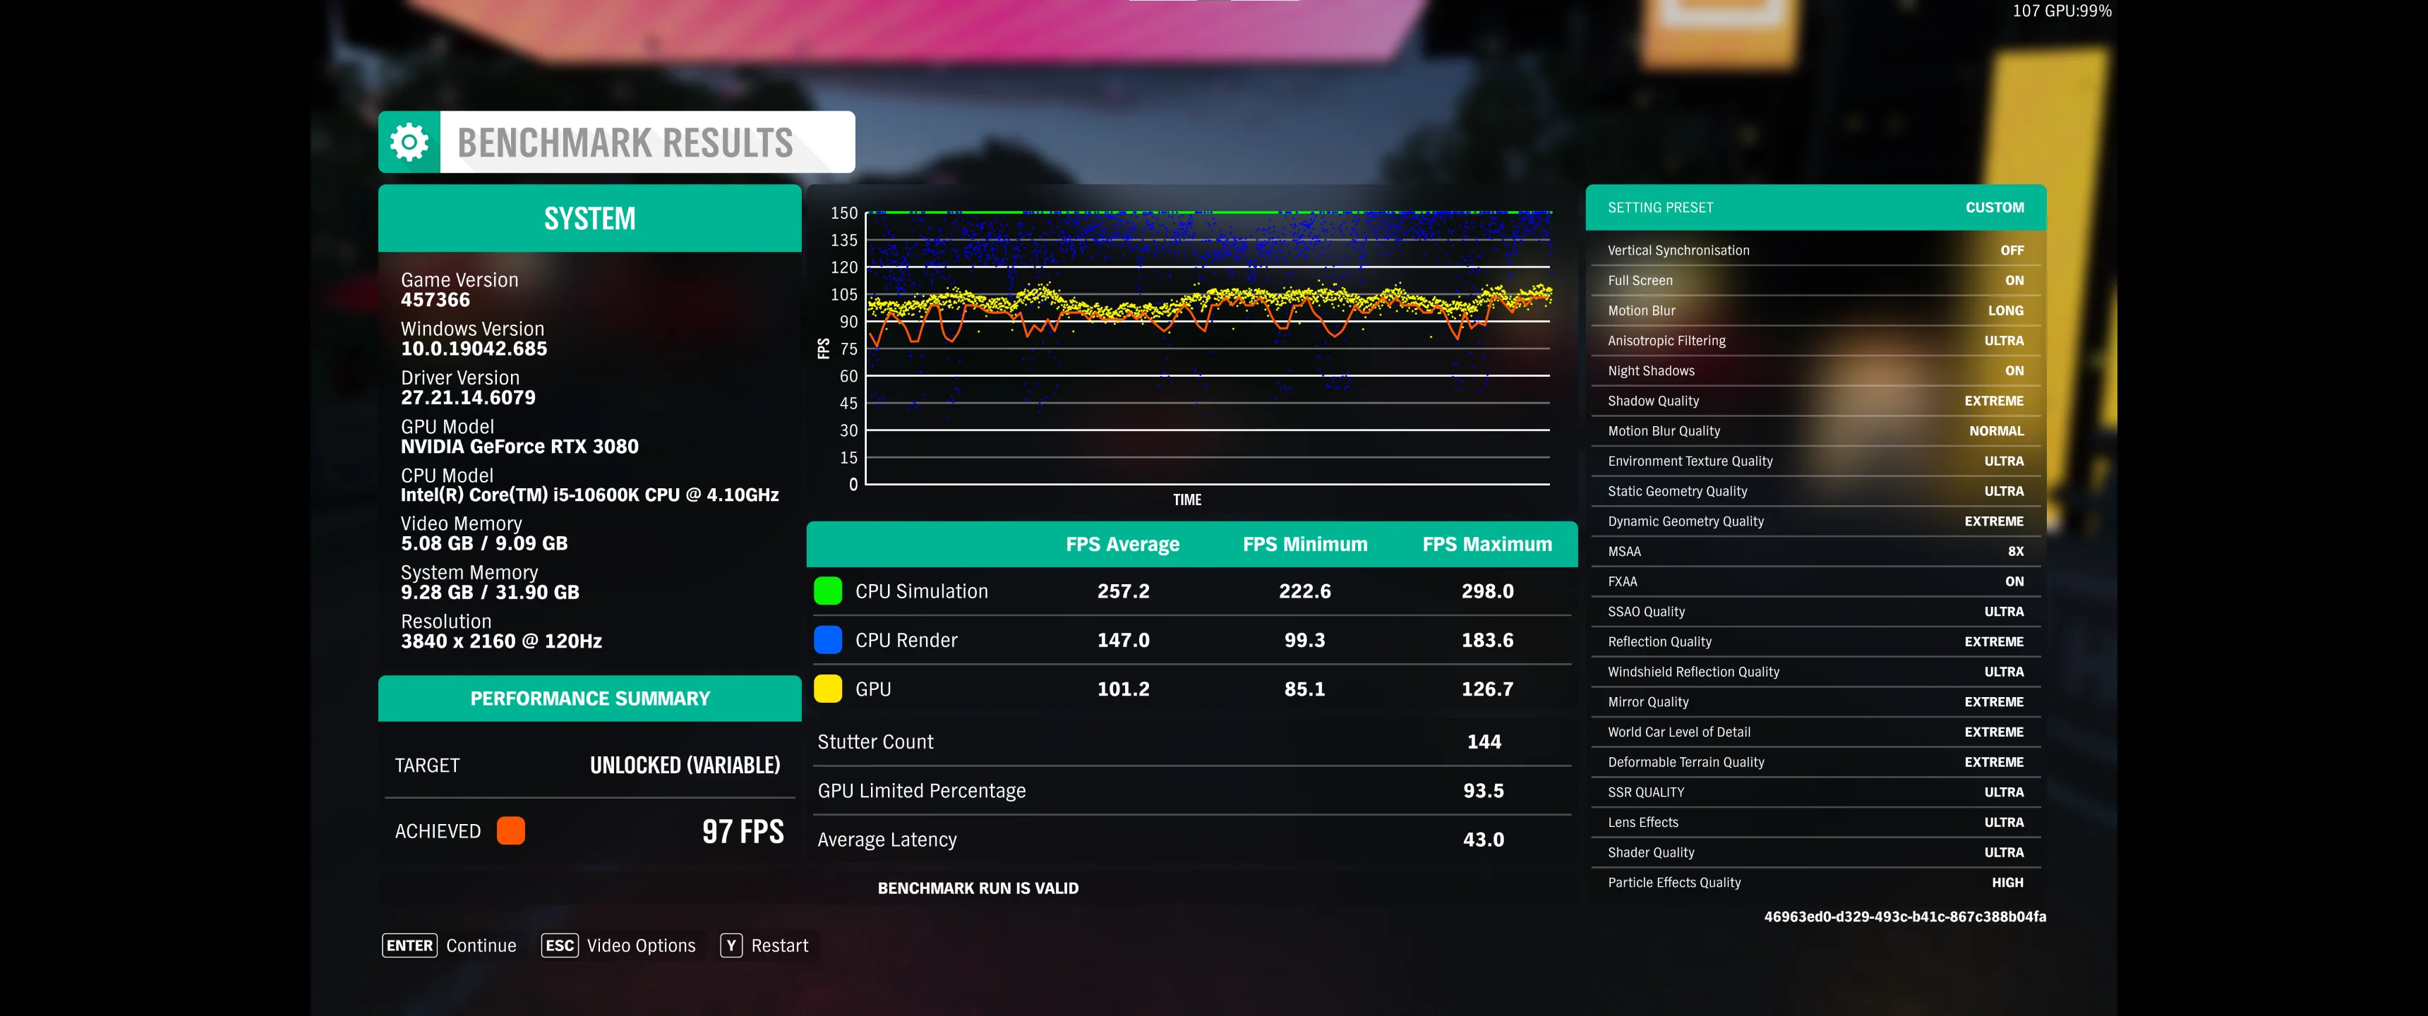2428x1016 pixels.
Task: Click the orange Achieved indicator swatch
Action: pyautogui.click(x=511, y=830)
